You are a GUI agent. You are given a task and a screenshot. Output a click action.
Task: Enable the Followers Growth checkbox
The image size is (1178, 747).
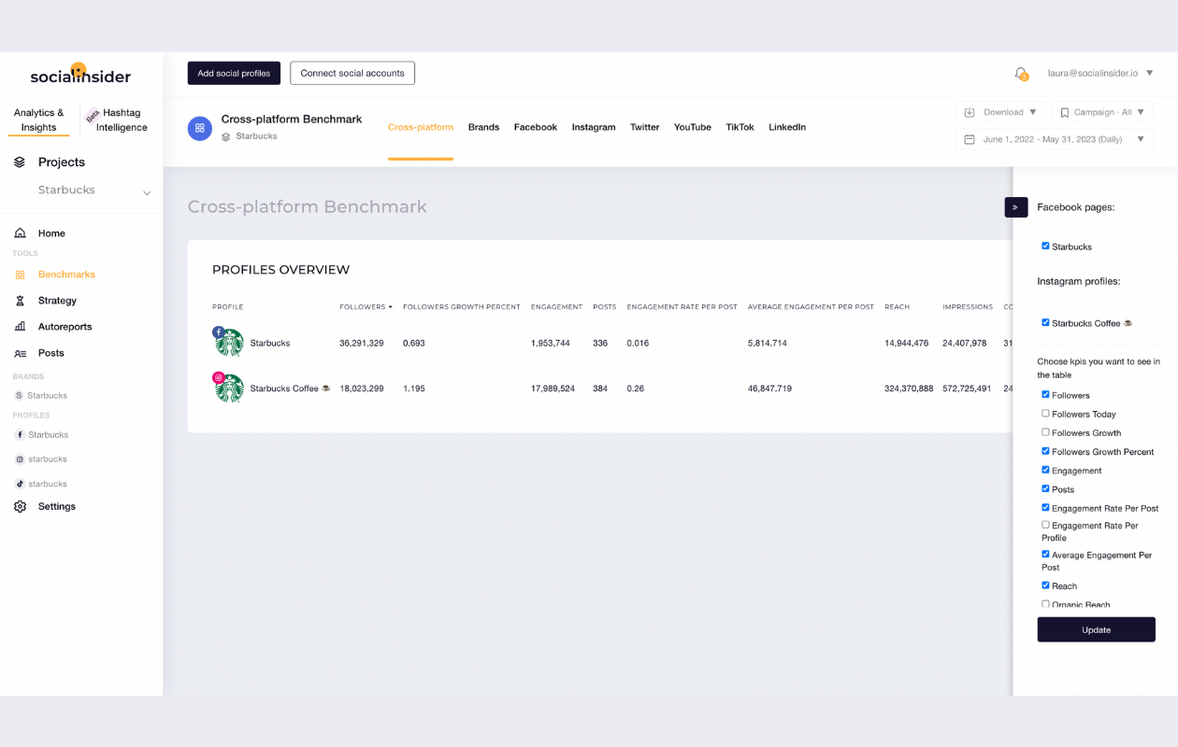1045,432
